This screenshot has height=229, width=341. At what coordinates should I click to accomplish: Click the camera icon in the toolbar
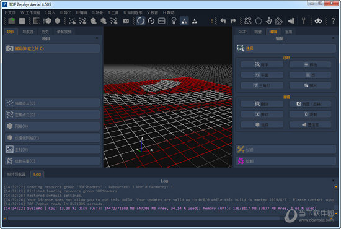pyautogui.click(x=126, y=21)
